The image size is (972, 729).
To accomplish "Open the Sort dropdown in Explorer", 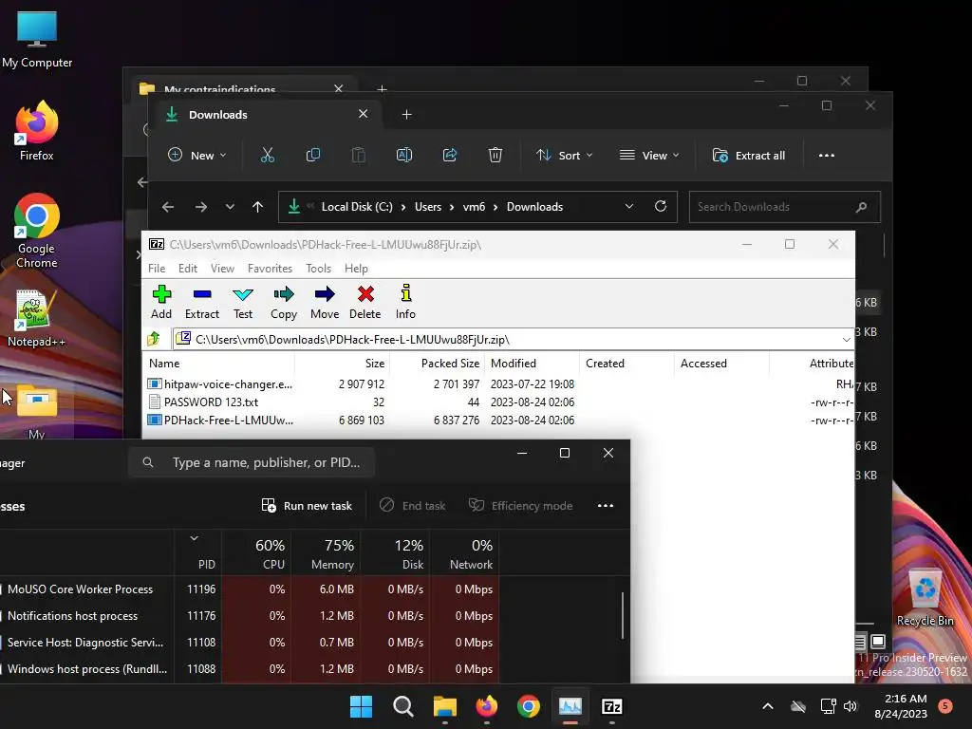I will 564,155.
